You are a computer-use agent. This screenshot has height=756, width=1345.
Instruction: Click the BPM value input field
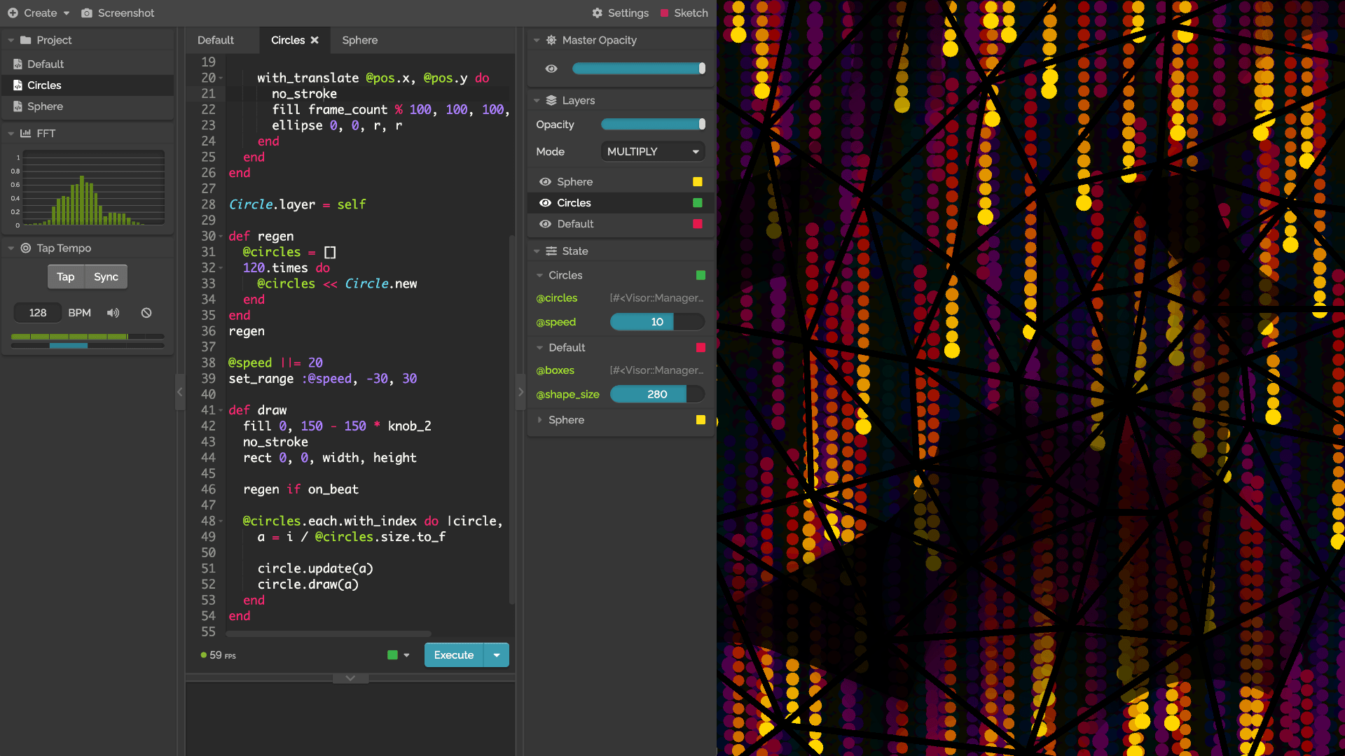(x=38, y=313)
